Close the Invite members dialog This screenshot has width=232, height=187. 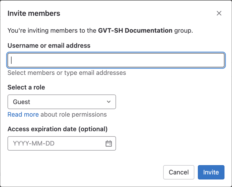(219, 13)
